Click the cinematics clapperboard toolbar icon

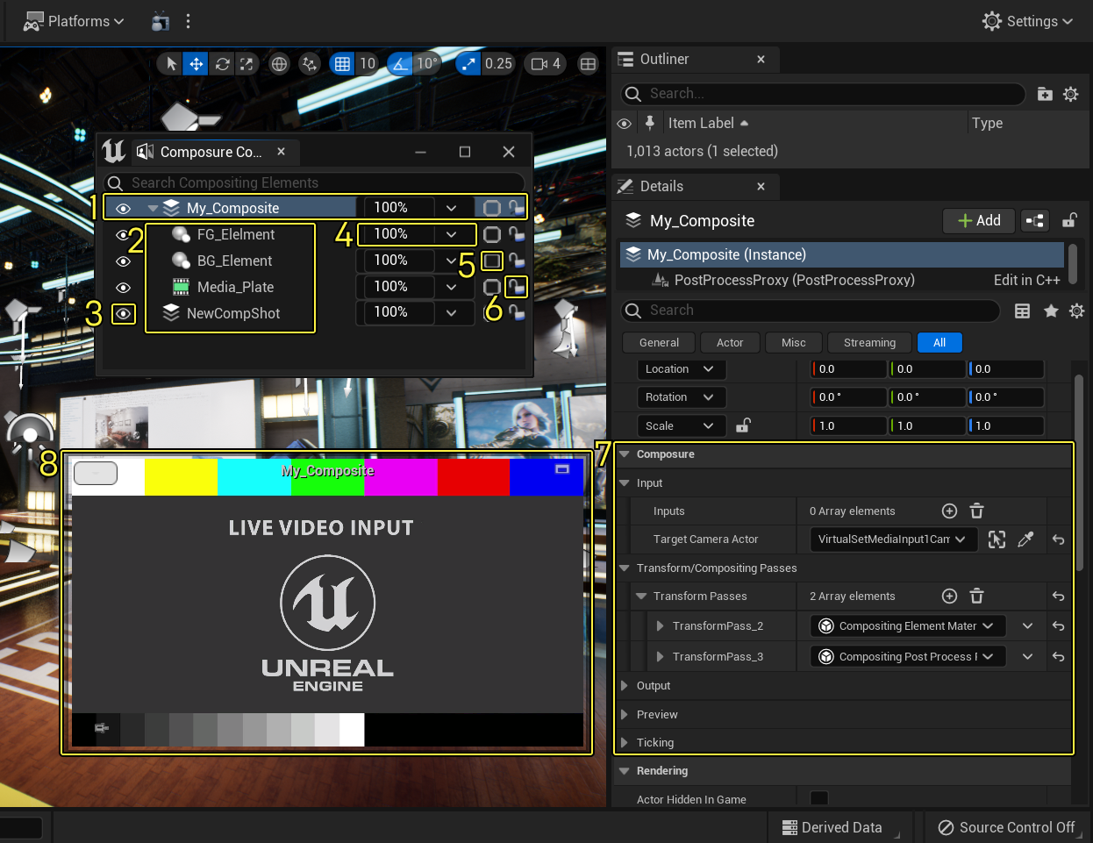(x=160, y=21)
